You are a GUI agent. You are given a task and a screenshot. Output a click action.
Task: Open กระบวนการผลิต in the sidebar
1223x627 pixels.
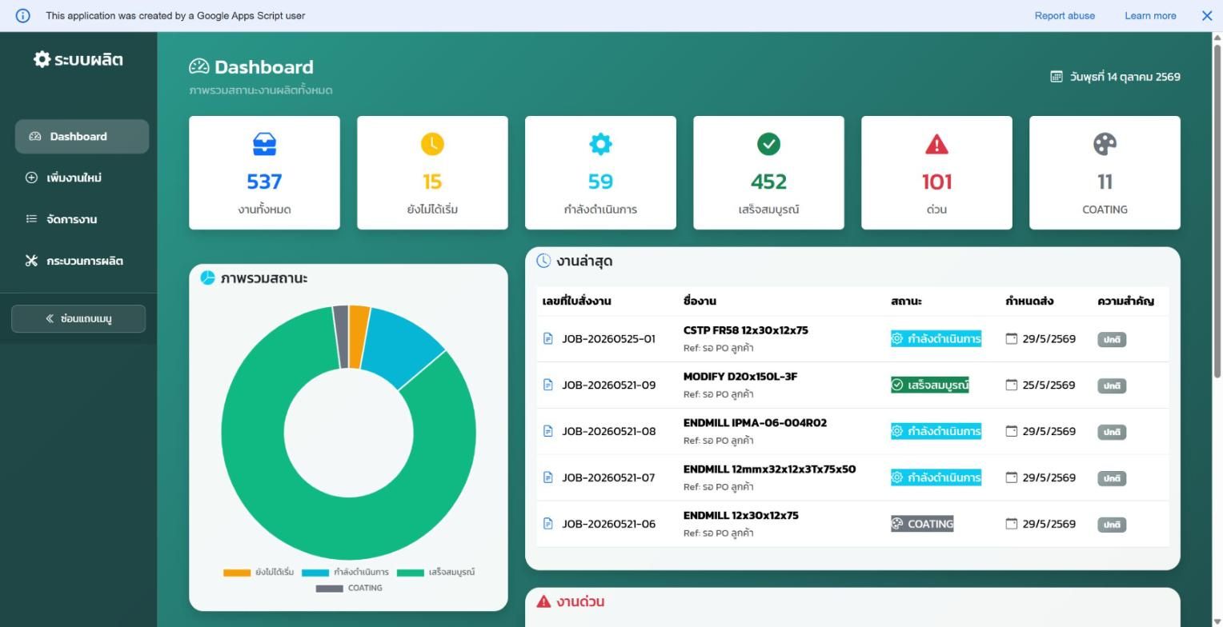(x=82, y=261)
